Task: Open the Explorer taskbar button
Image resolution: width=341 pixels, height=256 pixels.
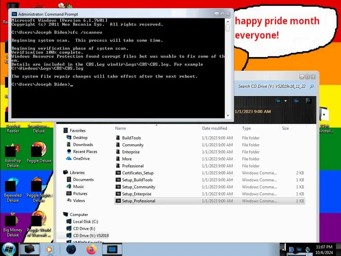Action: tap(30, 249)
